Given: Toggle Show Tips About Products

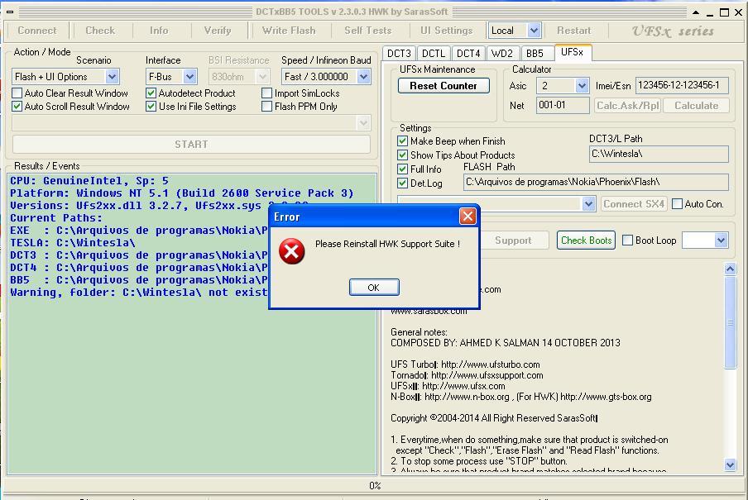Looking at the screenshot, I should pyautogui.click(x=403, y=155).
